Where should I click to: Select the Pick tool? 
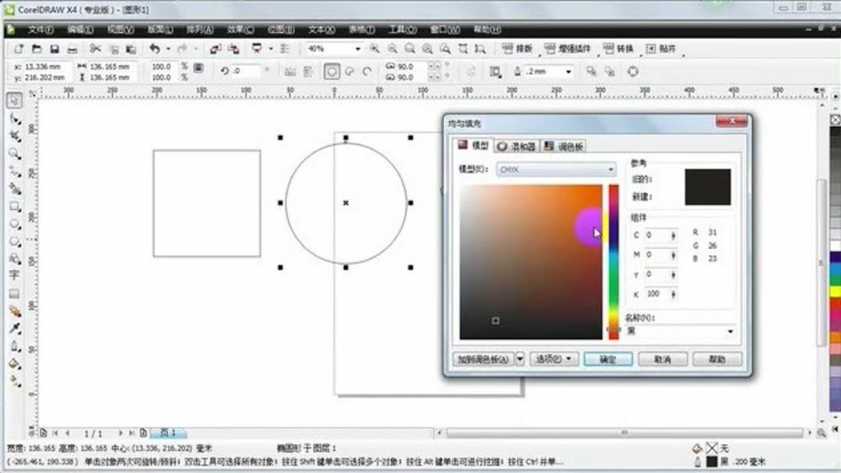[12, 99]
